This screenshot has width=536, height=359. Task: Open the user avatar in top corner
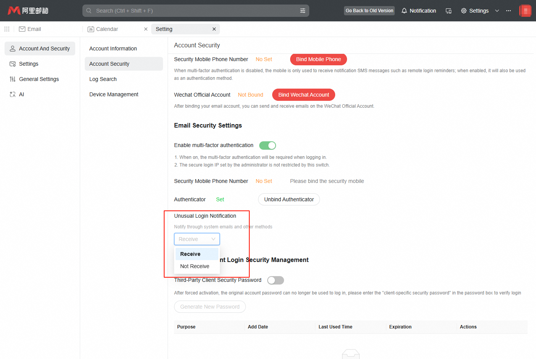click(x=525, y=11)
